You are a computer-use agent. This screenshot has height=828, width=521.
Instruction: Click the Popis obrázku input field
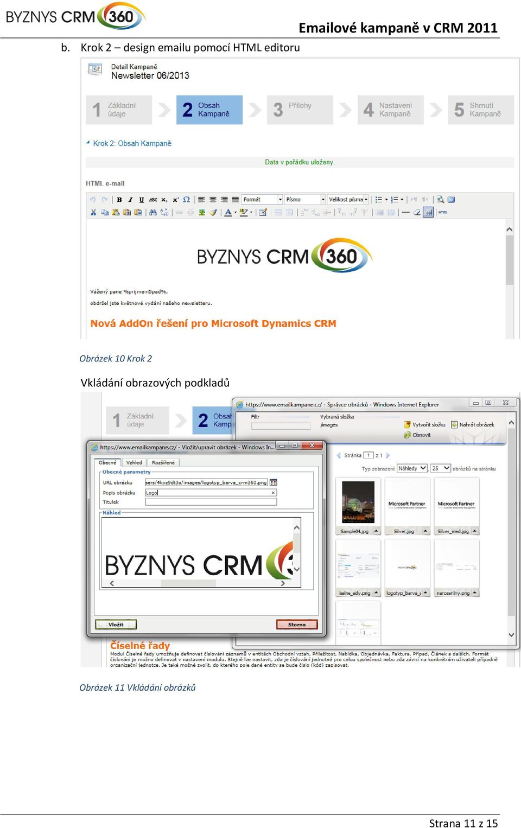click(211, 493)
